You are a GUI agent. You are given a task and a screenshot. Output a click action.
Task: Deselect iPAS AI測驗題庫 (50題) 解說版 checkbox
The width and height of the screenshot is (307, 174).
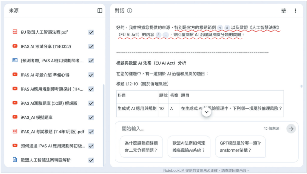(x=91, y=103)
